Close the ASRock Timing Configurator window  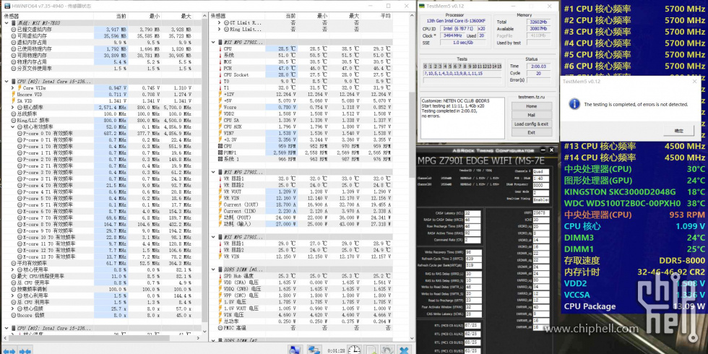tap(552, 150)
